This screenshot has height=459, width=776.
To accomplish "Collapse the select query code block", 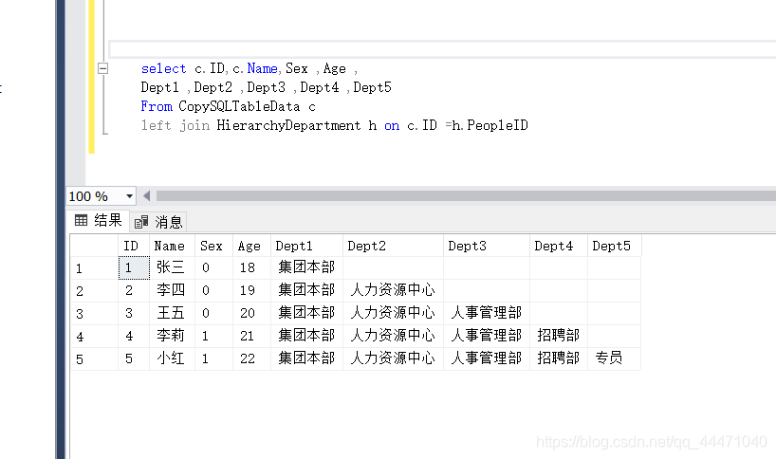I will coord(103,68).
